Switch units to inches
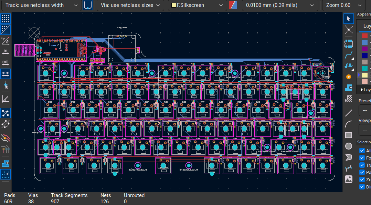Viewport: 371px width, 205px height. point(6,52)
